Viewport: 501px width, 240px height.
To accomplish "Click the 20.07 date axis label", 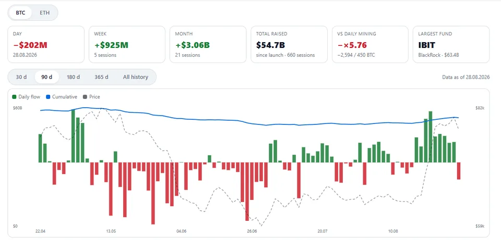I will [x=323, y=231].
